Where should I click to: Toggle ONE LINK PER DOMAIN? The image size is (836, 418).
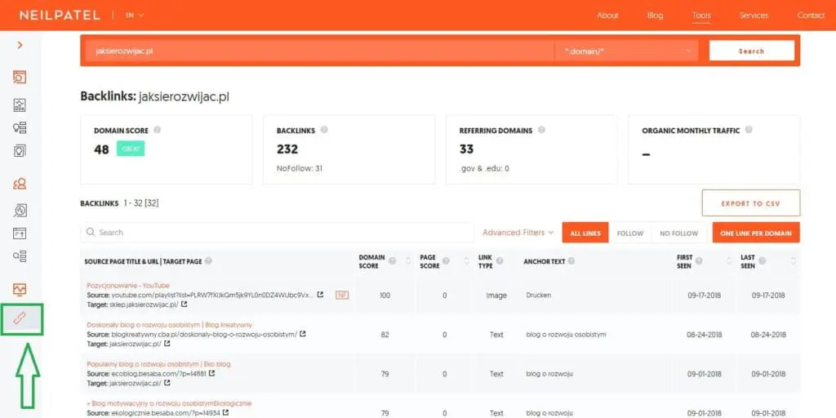tap(756, 233)
